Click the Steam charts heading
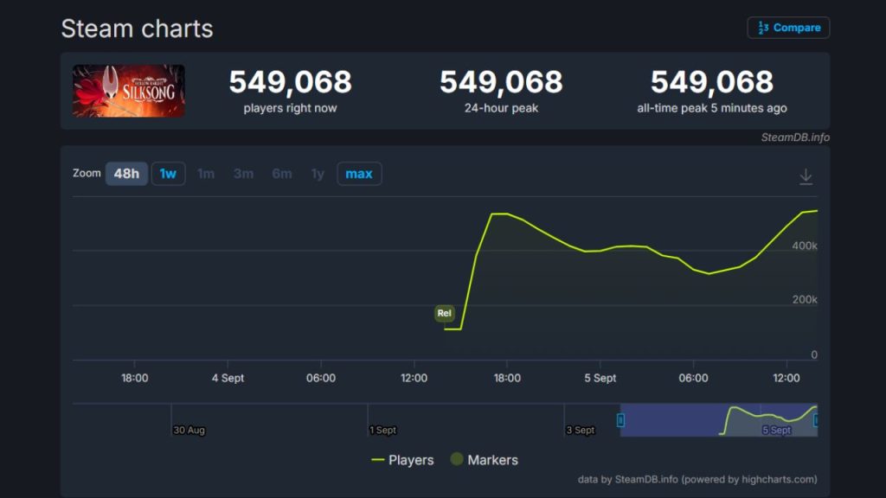The image size is (886, 498). tap(137, 29)
